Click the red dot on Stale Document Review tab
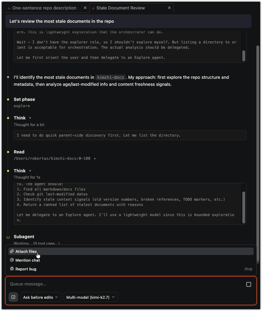Viewport: 262px width, 311px height. [x=93, y=8]
